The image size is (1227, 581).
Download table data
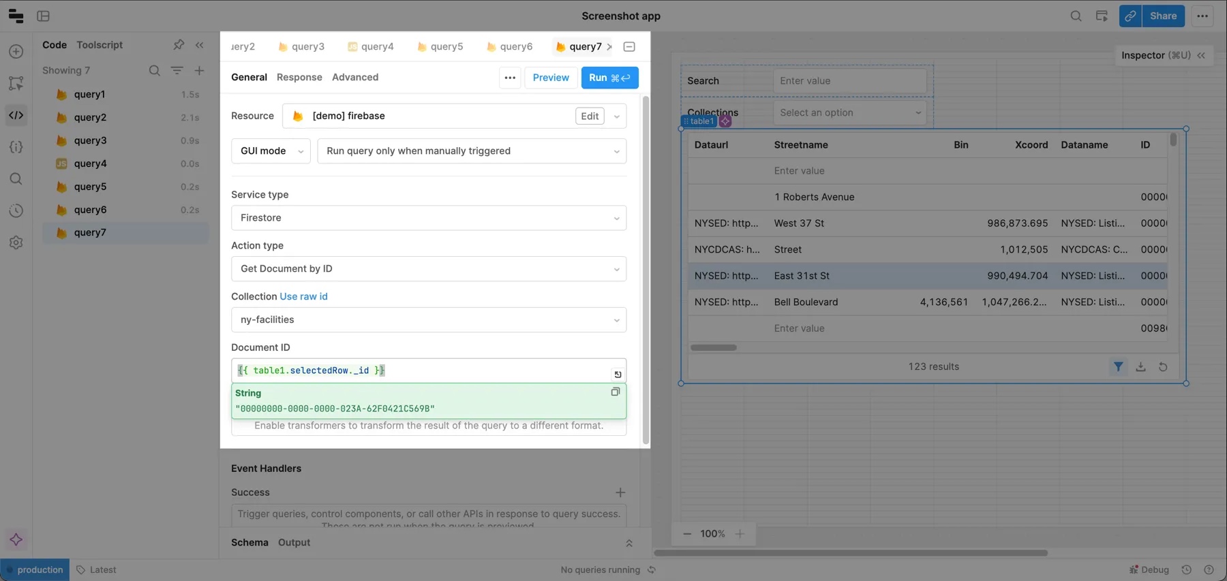click(1140, 367)
